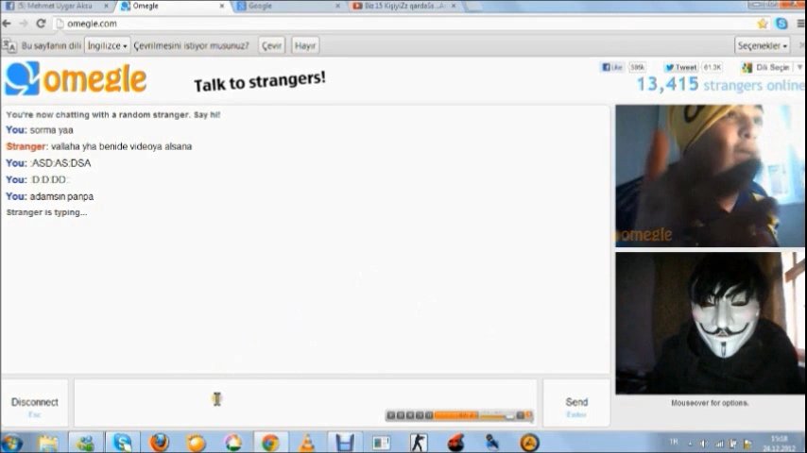Close the Omegle tab
This screenshot has height=453, width=807.
(x=222, y=7)
